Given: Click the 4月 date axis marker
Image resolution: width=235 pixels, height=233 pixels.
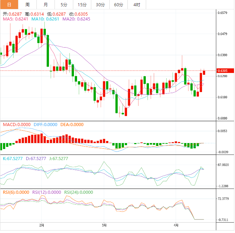Looking at the screenshot, I should [x=176, y=225].
